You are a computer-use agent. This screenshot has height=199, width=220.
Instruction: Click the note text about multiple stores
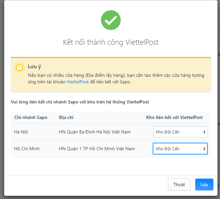tap(116, 78)
